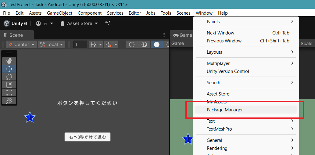This screenshot has height=155, width=315.
Task: Choose Next Window menu entry
Action: click(246, 33)
